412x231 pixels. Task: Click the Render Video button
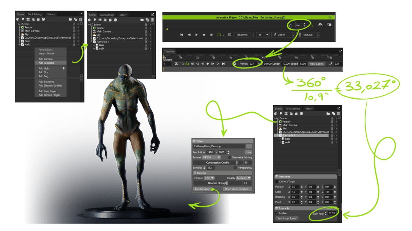click(203, 189)
